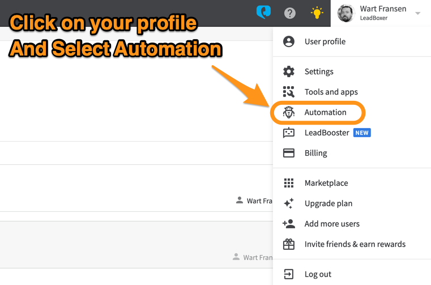Open the blue chat assistant icon
Screen dimensions: 431x285
[x=263, y=12]
